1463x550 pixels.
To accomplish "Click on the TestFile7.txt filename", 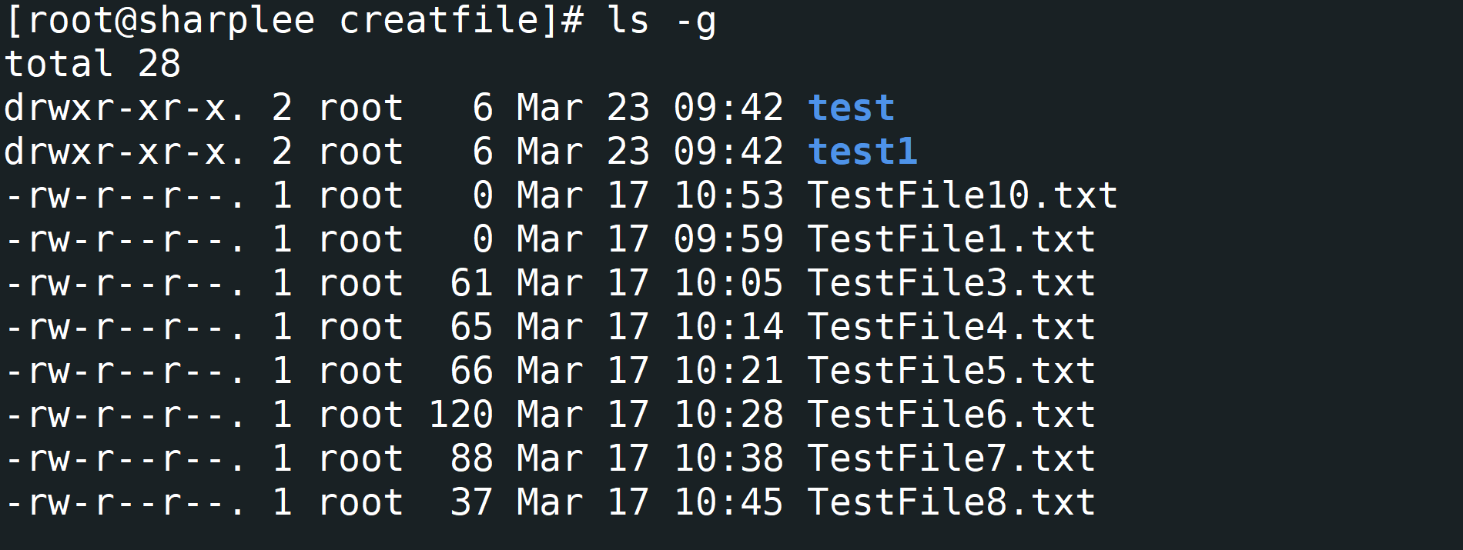I will (951, 458).
